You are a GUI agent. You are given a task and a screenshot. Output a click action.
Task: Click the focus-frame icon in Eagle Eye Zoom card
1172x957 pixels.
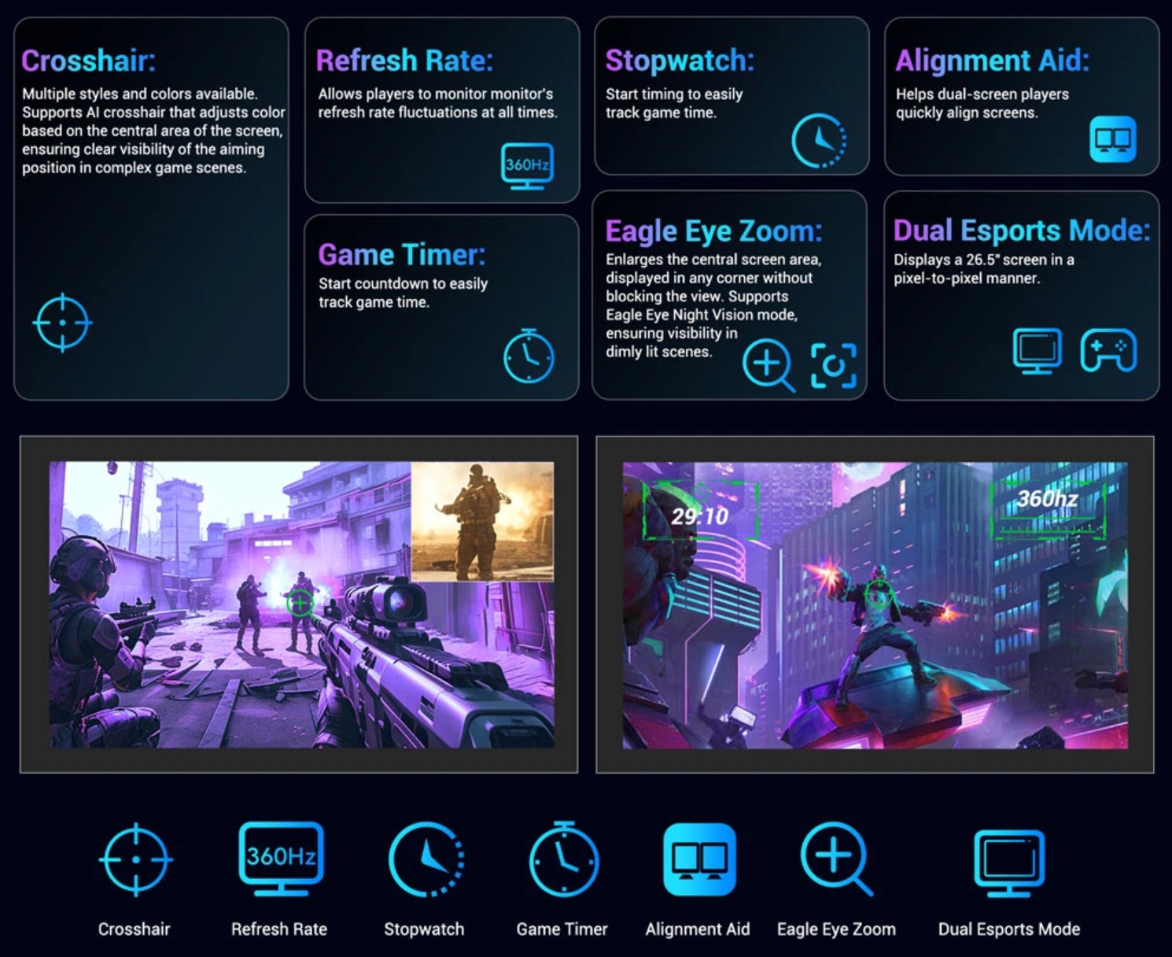[833, 365]
